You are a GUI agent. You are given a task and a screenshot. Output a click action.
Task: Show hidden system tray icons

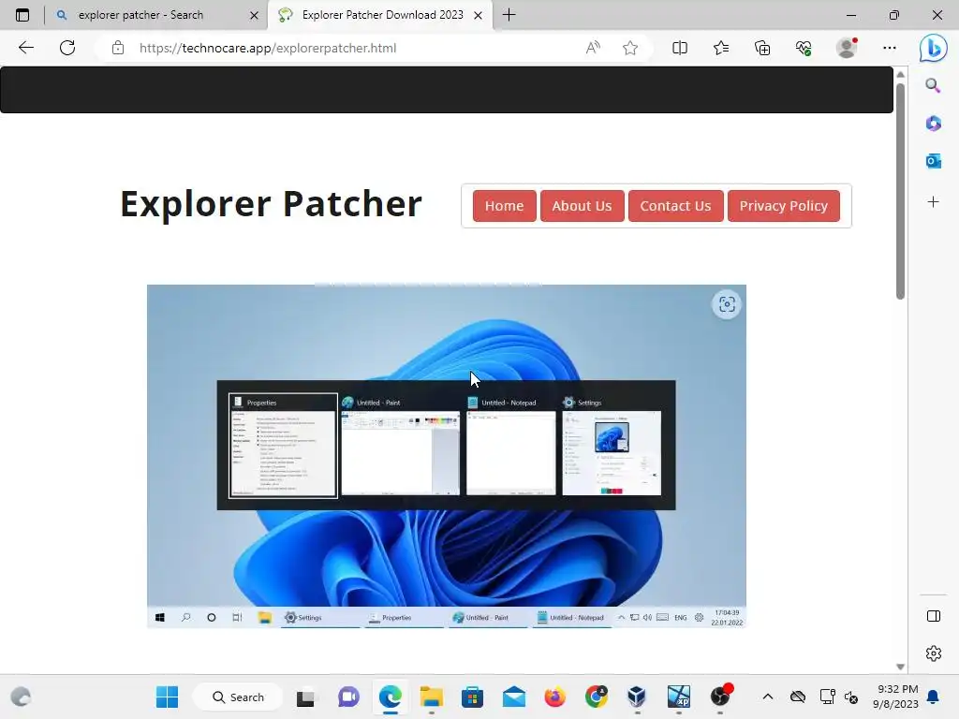click(768, 697)
